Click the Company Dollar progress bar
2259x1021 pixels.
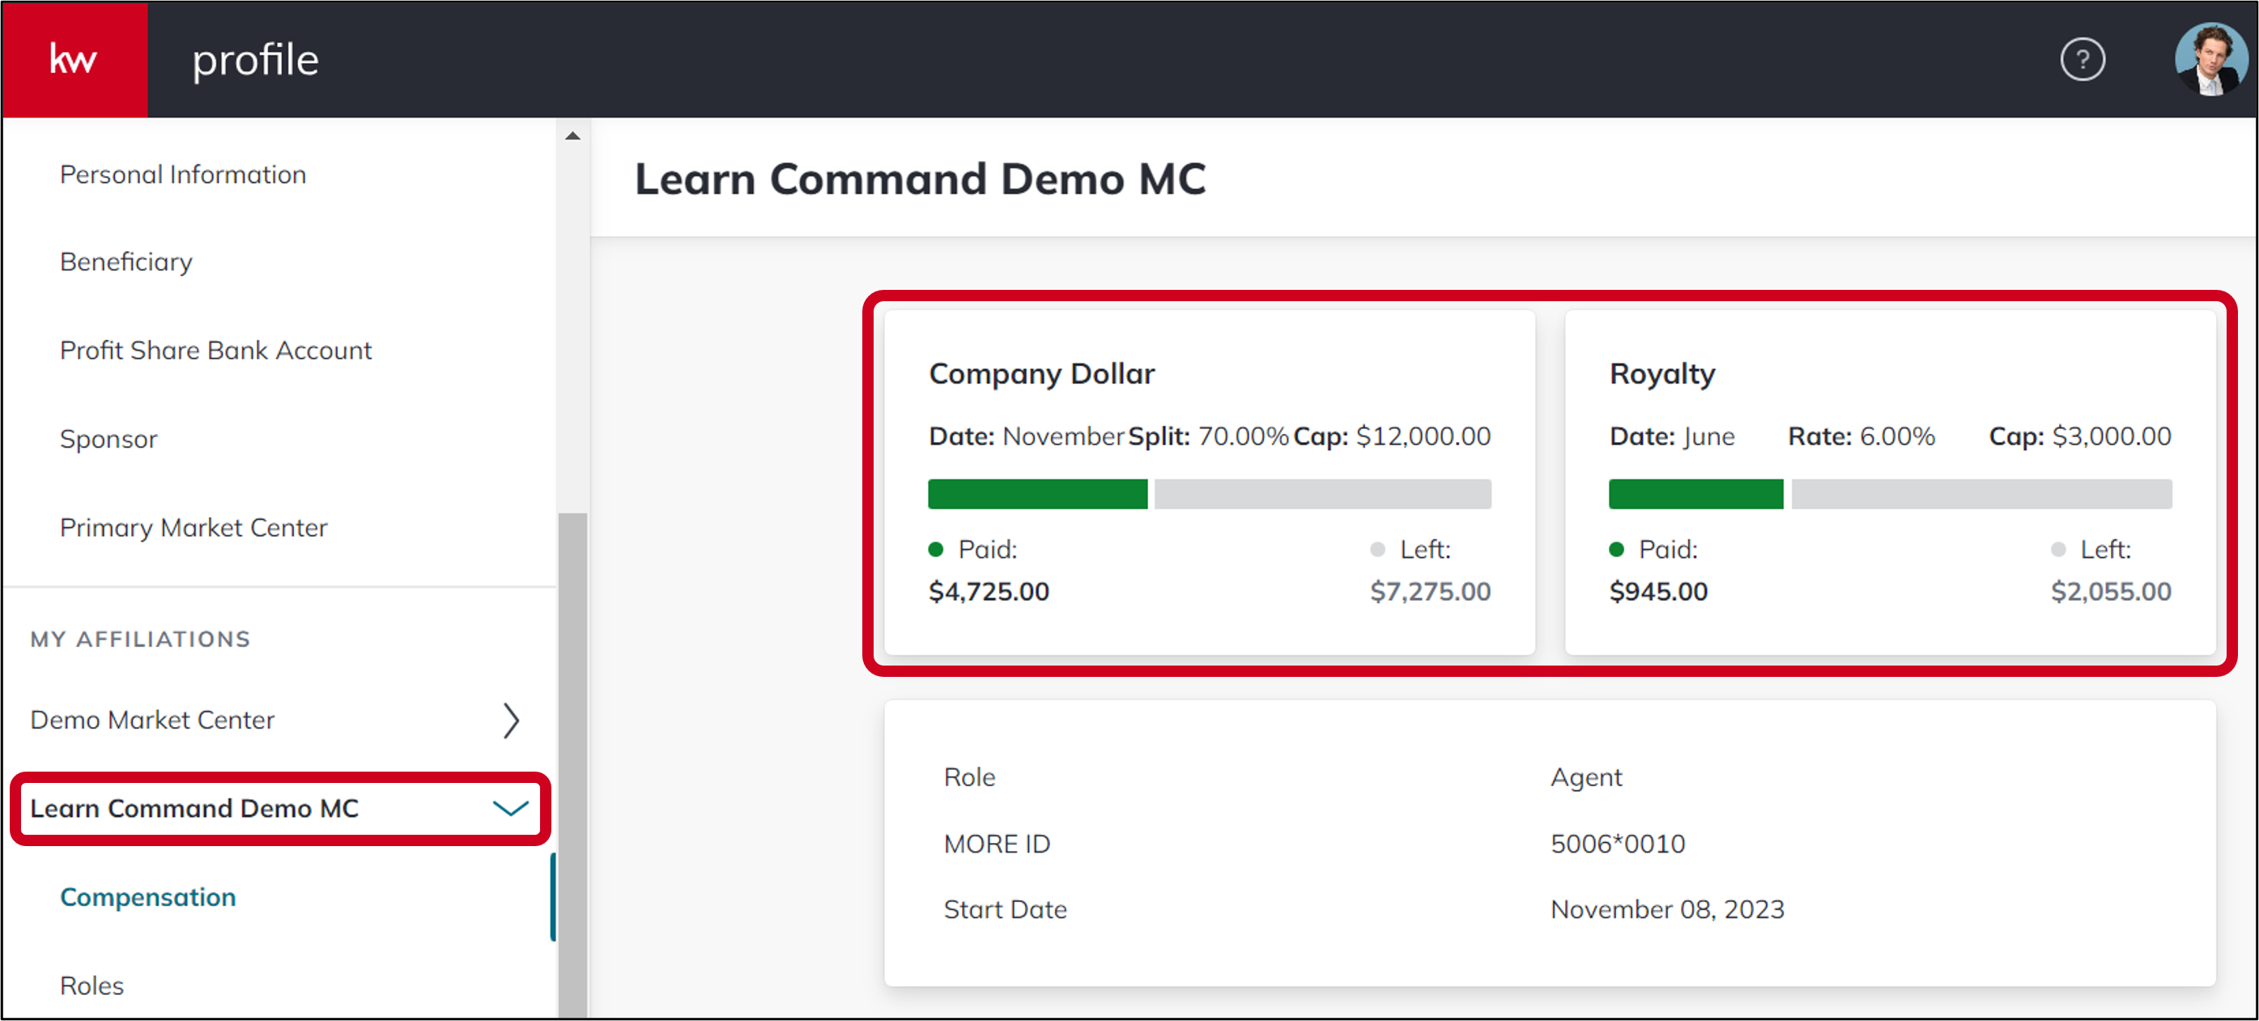click(x=1210, y=494)
